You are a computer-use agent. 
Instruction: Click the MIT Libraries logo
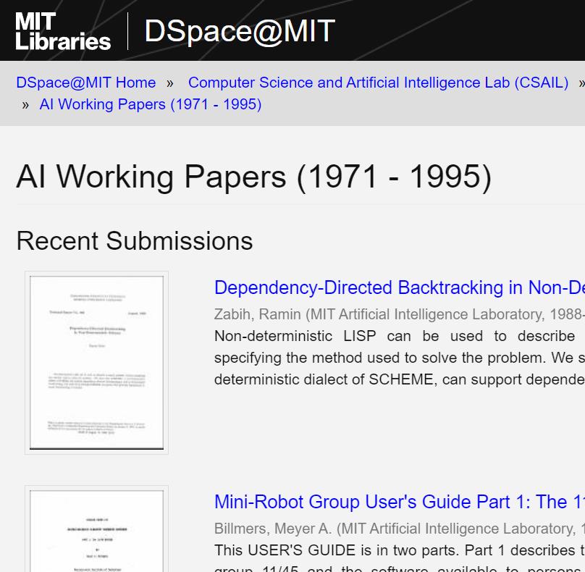pyautogui.click(x=62, y=31)
